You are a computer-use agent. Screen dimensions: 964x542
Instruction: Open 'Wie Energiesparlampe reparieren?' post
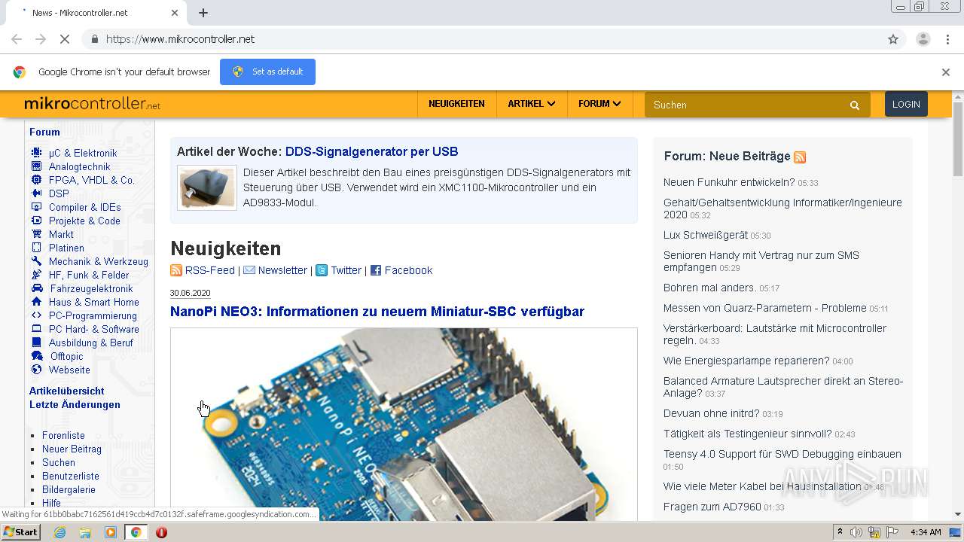click(746, 361)
